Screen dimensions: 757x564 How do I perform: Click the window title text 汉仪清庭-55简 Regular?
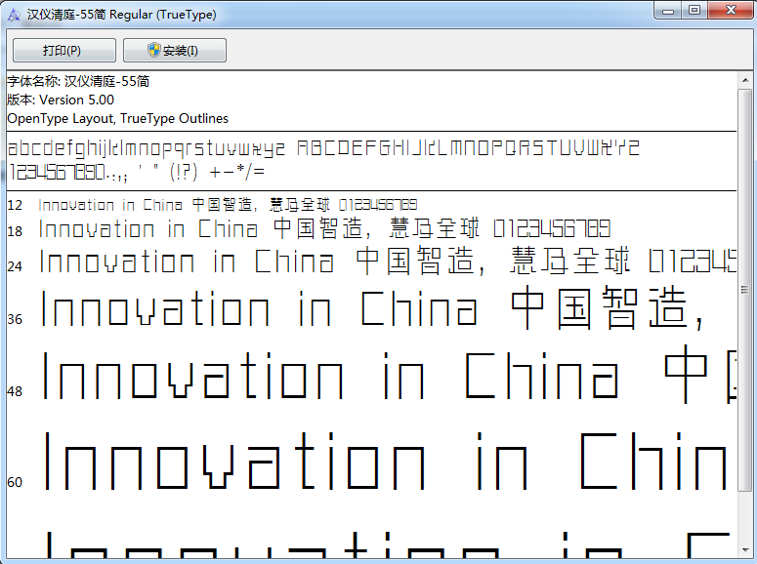[x=122, y=15]
